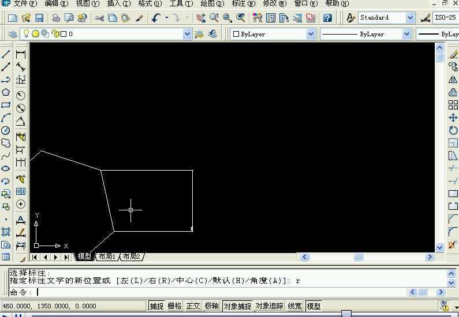This screenshot has width=459, height=317.
Task: Open the ByLayer linetype dropdown
Action: coord(406,34)
